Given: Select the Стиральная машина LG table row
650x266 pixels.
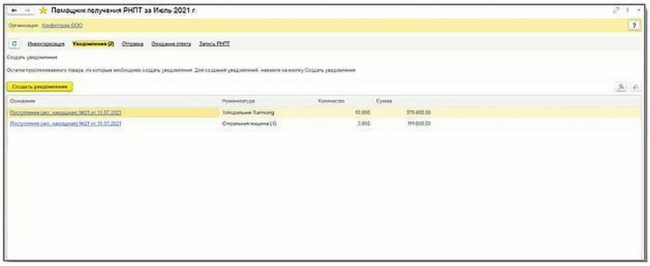Looking at the screenshot, I should tap(324, 124).
